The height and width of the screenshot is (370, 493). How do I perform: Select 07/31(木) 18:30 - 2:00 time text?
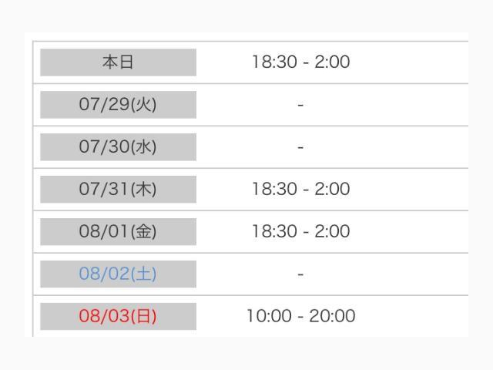click(301, 189)
